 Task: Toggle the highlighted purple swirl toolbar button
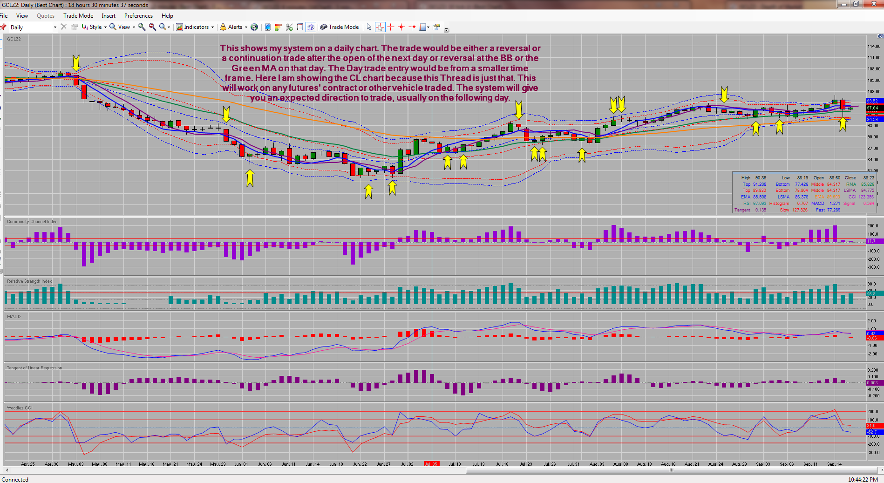point(311,27)
